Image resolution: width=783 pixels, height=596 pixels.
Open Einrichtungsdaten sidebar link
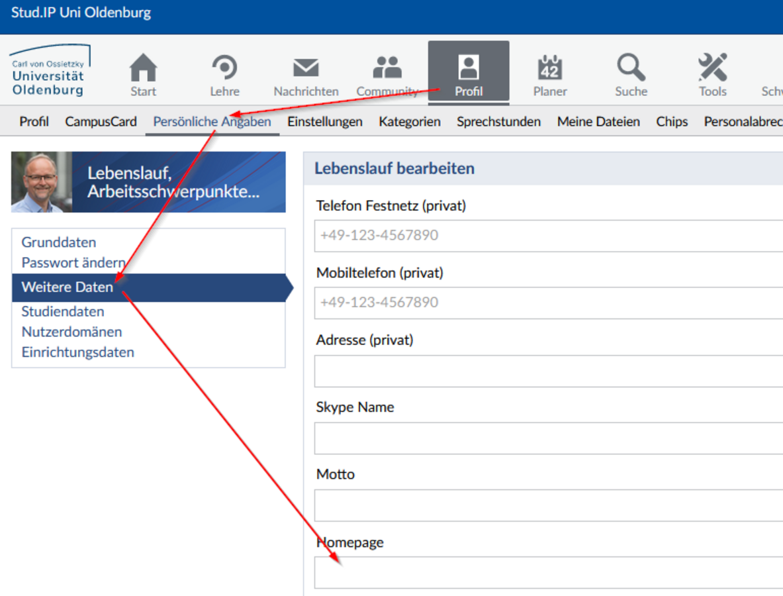(78, 352)
